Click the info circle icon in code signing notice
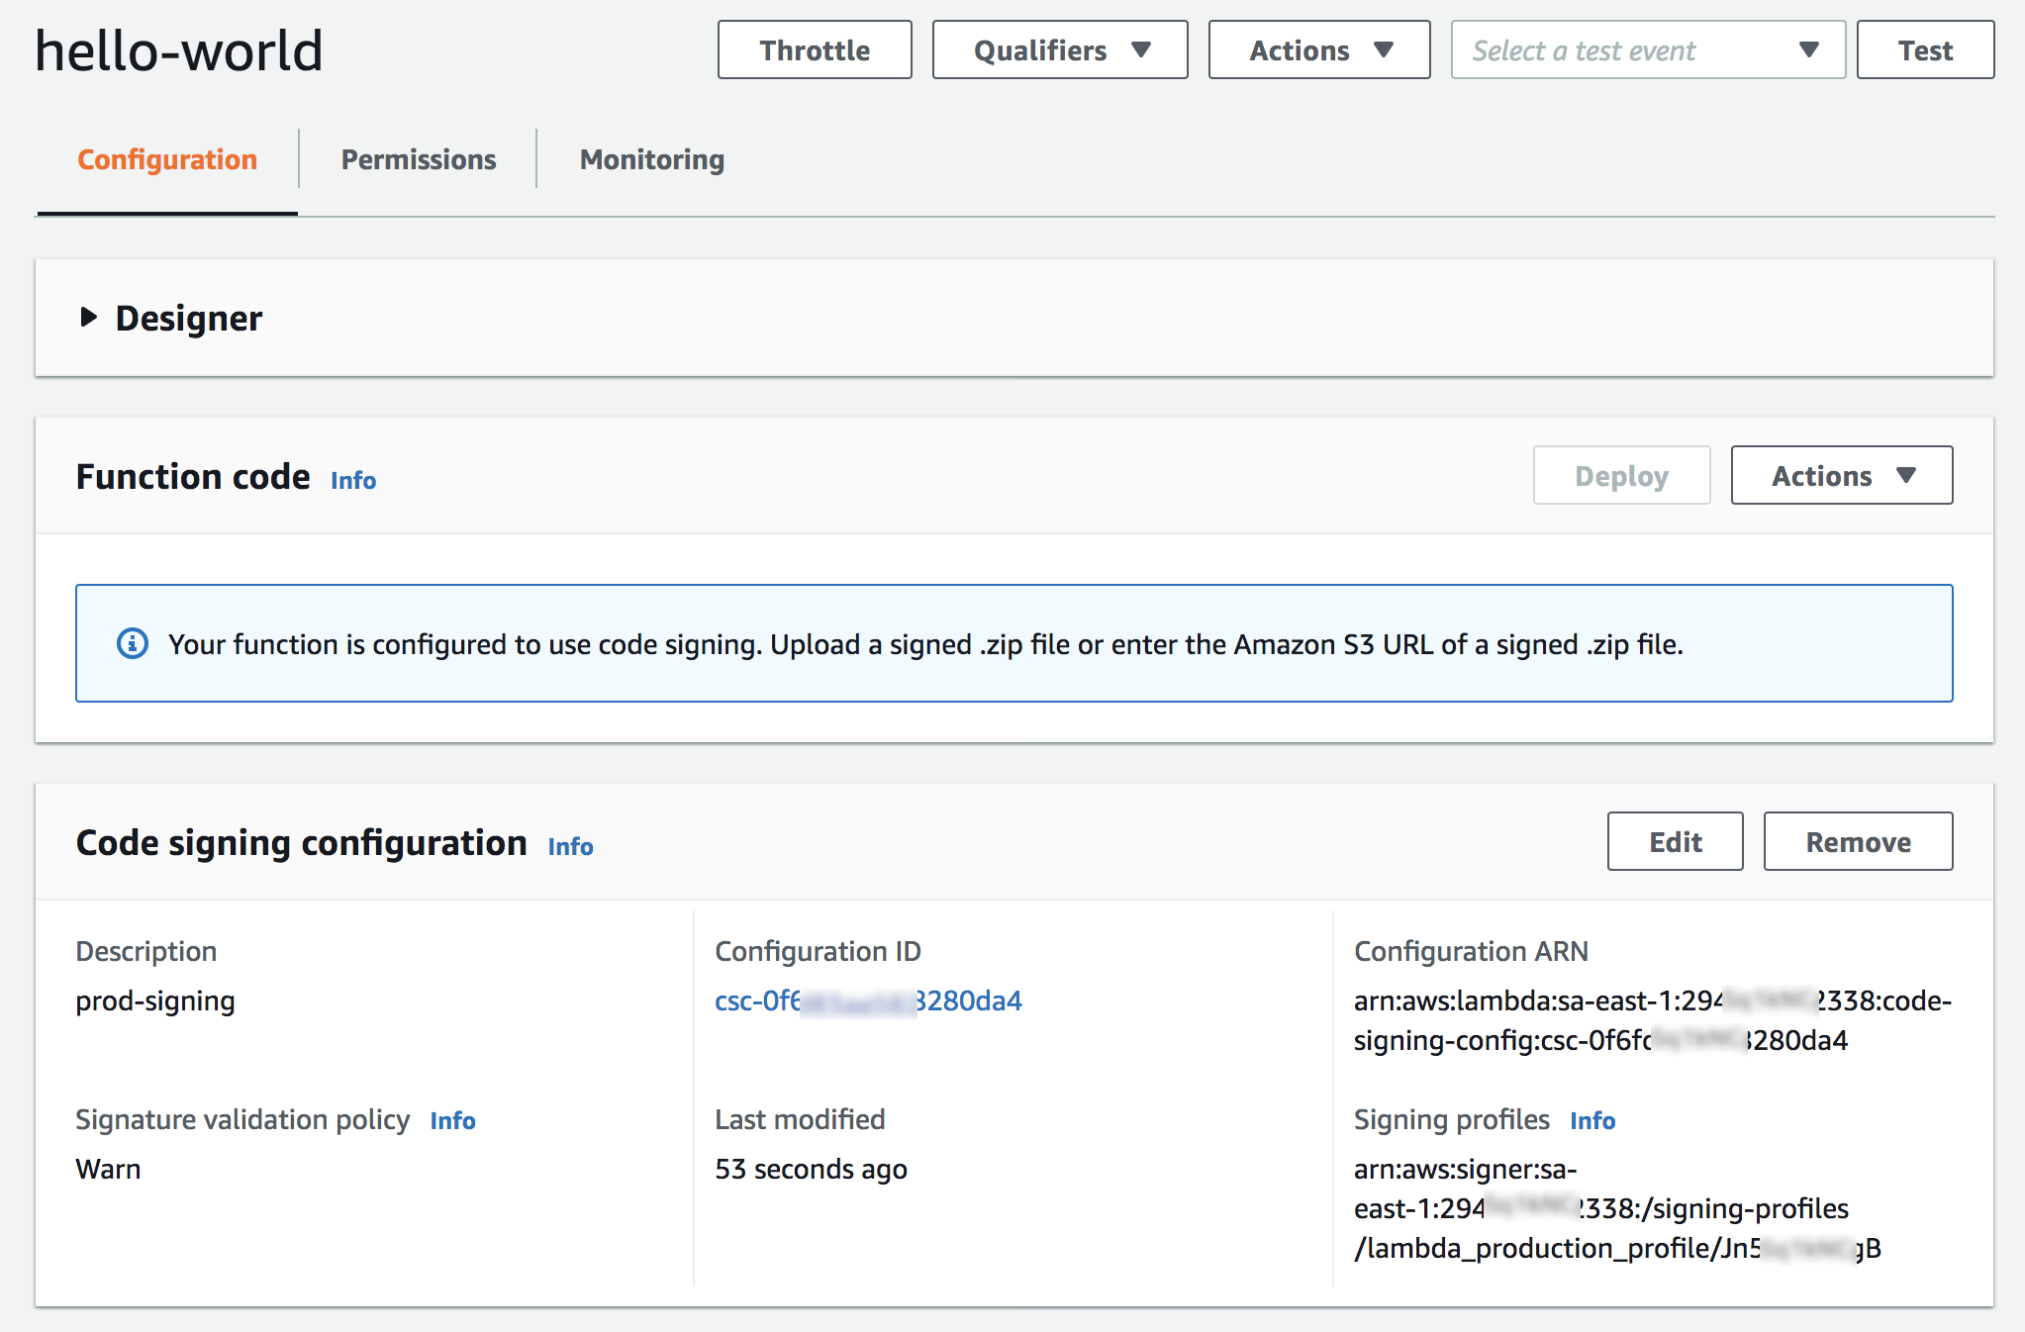Image resolution: width=2025 pixels, height=1332 pixels. click(x=133, y=644)
